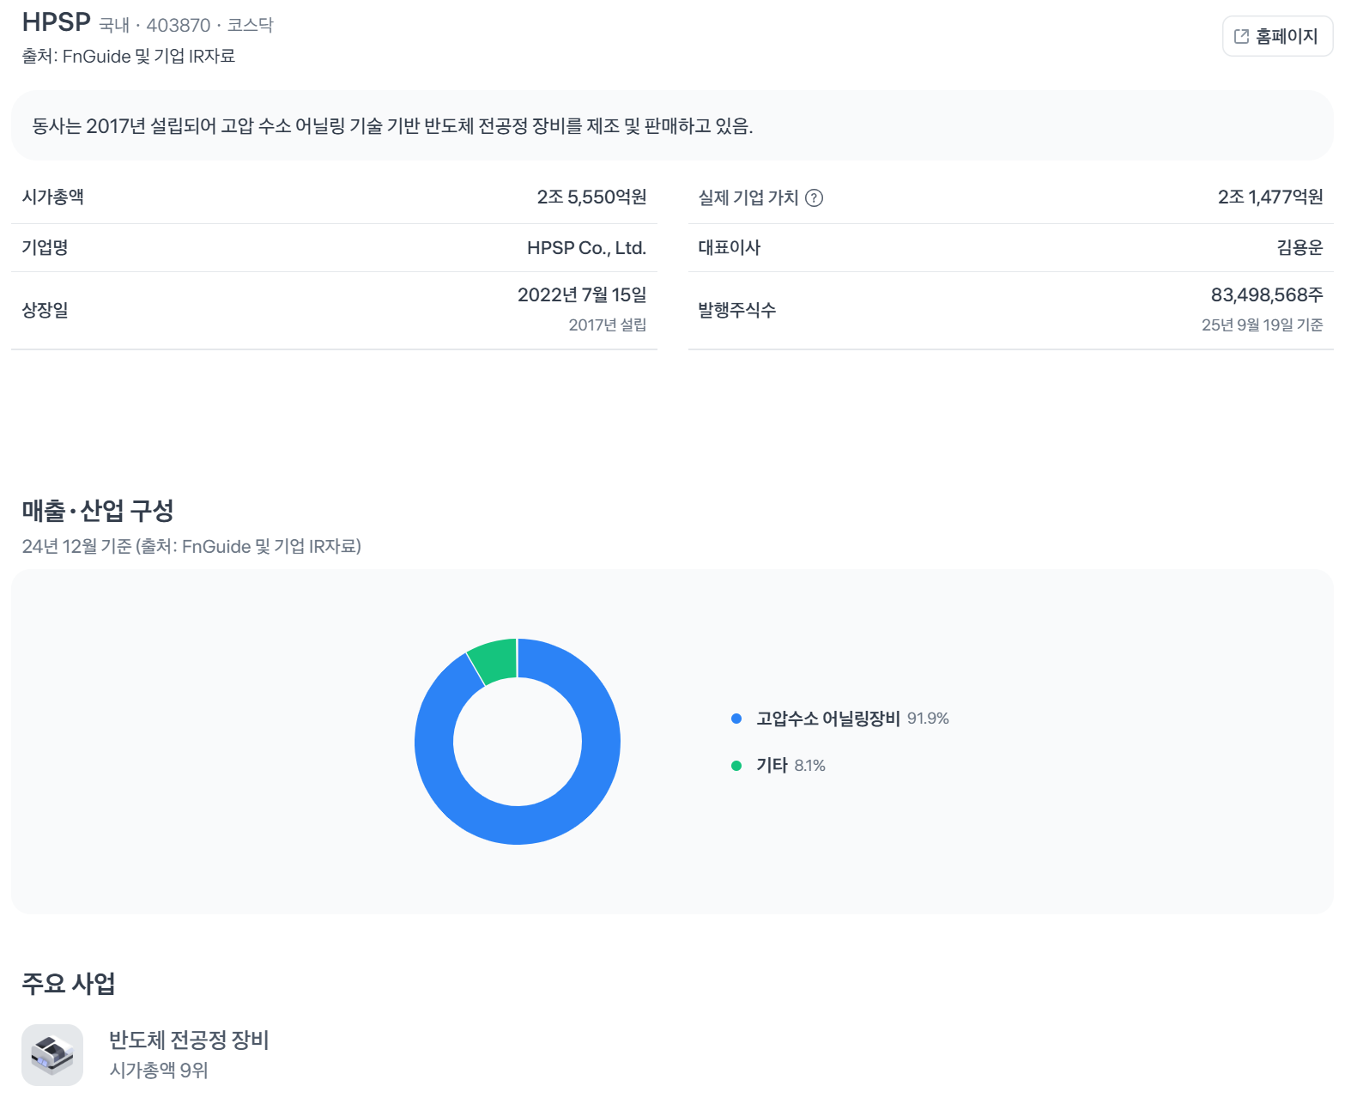Click the 기업명 row label
The height and width of the screenshot is (1098, 1363).
tap(45, 248)
